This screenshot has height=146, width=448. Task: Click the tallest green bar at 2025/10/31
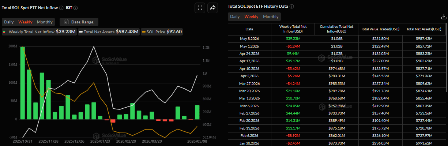pyautogui.click(x=23, y=83)
